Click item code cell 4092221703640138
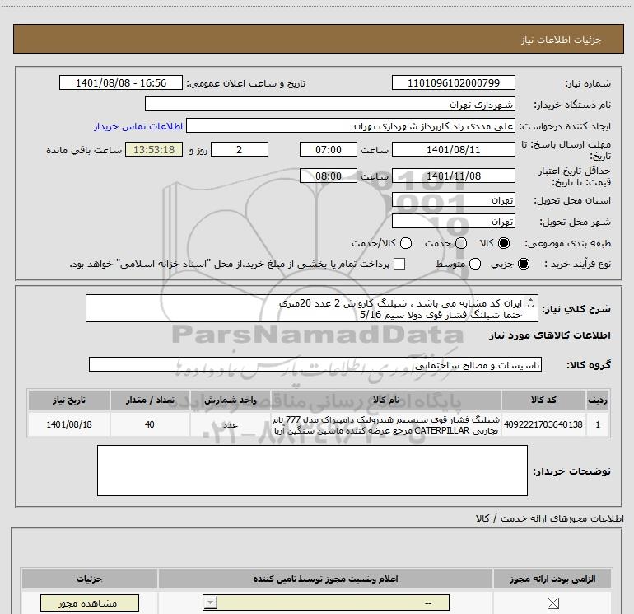Viewport: 634px width, 614px height. tap(543, 424)
